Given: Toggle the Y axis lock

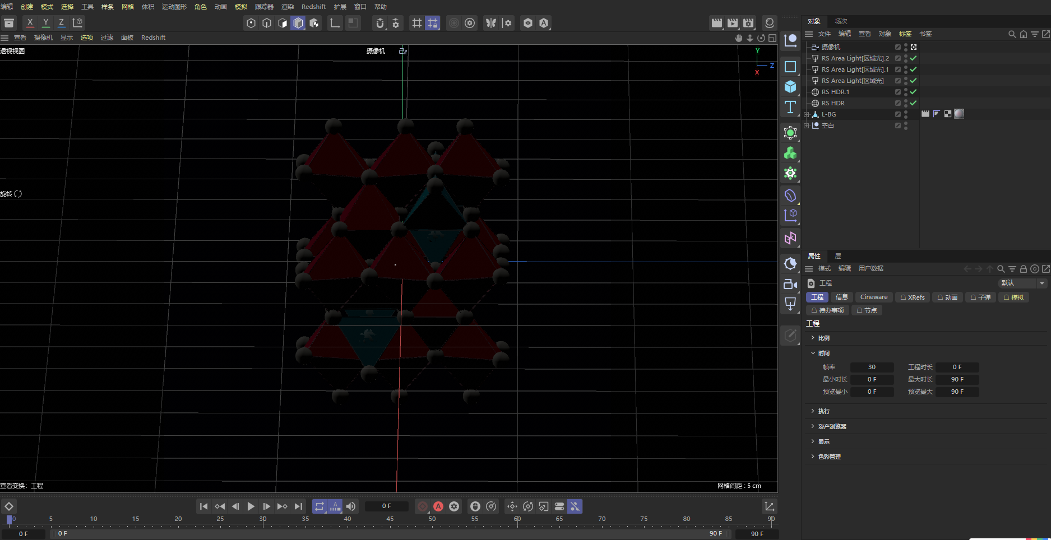Looking at the screenshot, I should point(46,23).
